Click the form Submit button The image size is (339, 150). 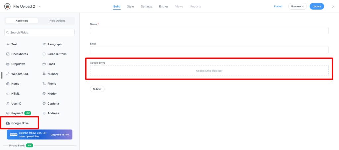97,89
